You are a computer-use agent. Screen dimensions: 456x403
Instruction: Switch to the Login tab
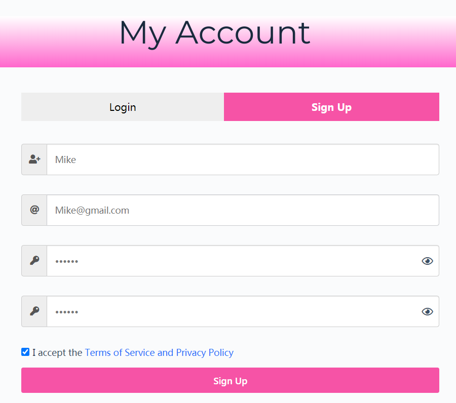pos(123,107)
